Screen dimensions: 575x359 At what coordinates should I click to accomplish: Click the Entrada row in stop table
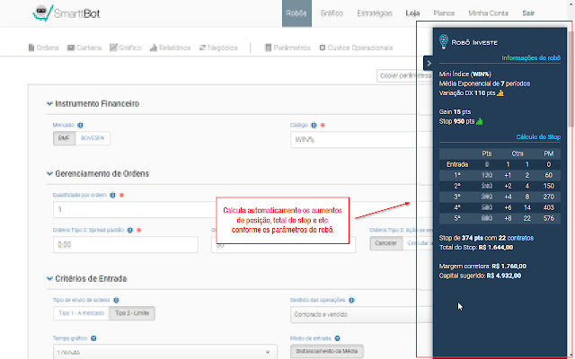click(x=500, y=164)
